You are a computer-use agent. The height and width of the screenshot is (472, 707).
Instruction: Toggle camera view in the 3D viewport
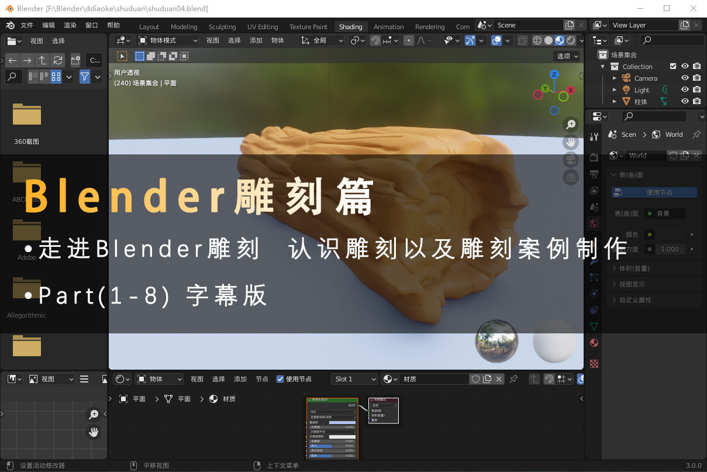pos(571,159)
